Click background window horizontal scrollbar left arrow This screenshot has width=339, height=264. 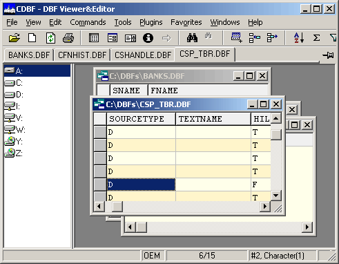point(130,227)
